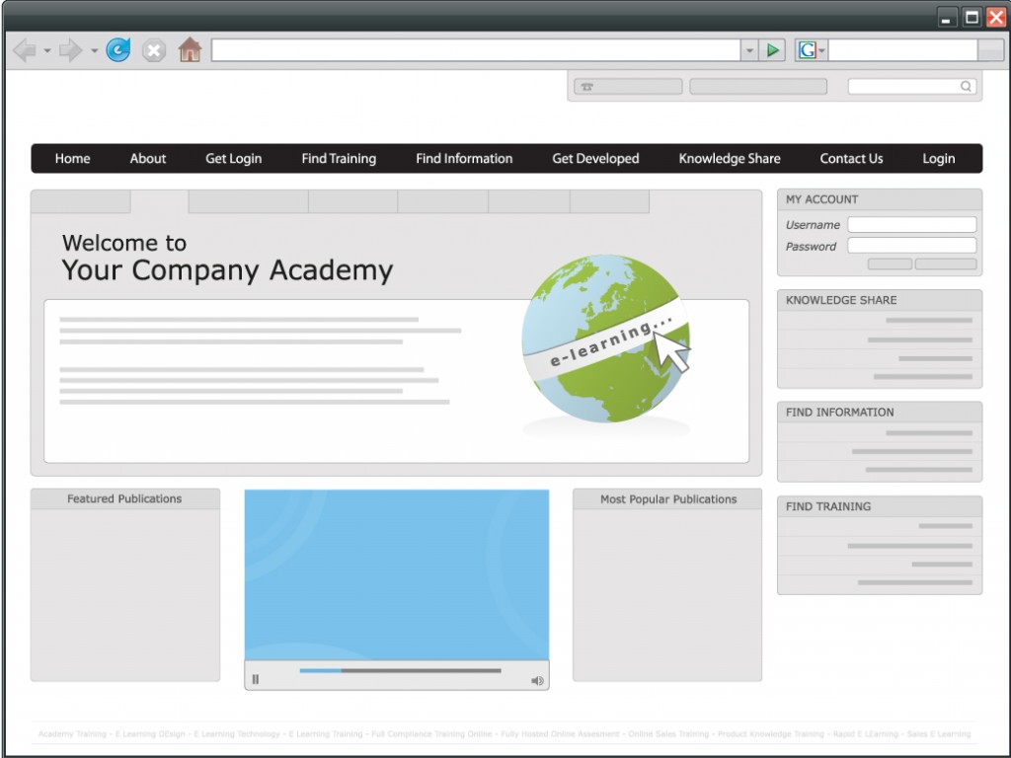Minimize the browser window

946,18
